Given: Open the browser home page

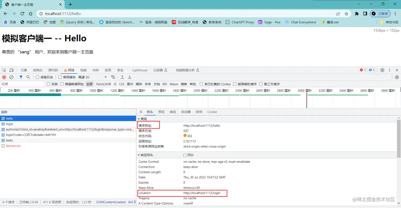Looking at the screenshot, I should (30, 14).
